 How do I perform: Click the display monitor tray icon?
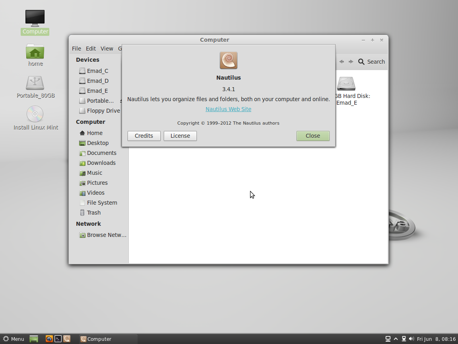(388, 339)
